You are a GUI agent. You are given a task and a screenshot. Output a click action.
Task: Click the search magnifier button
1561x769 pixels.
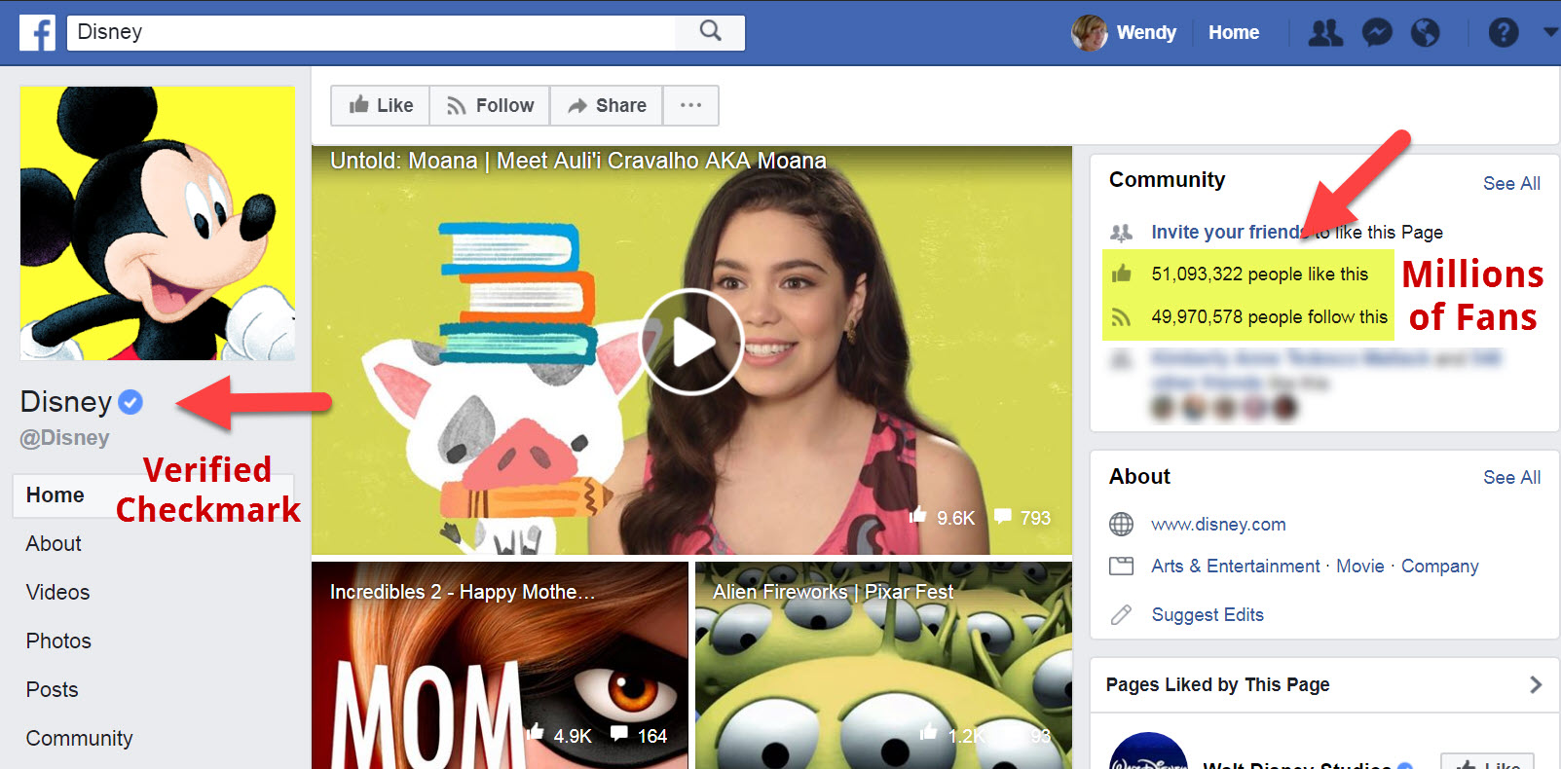point(711,31)
